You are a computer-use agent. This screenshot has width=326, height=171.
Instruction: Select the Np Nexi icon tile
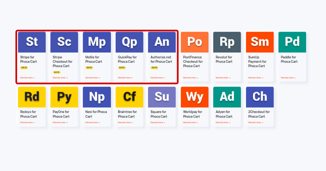pyautogui.click(x=97, y=97)
